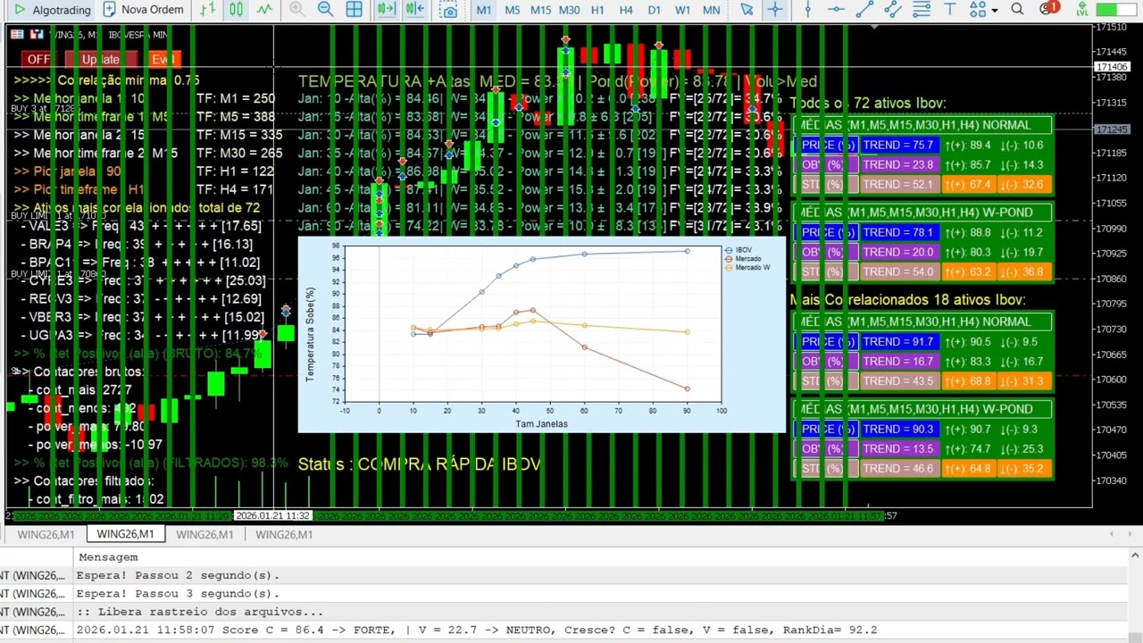1143x643 pixels.
Task: Select the H4 timeframe
Action: coord(626,10)
